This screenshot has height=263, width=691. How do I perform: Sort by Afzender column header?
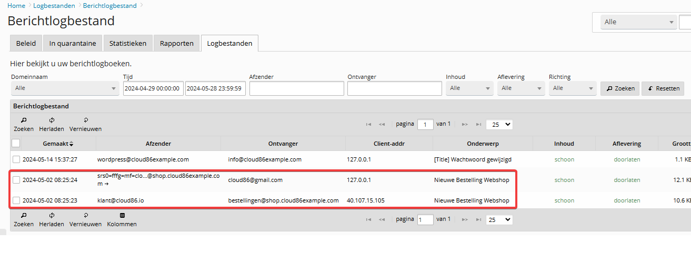[158, 144]
